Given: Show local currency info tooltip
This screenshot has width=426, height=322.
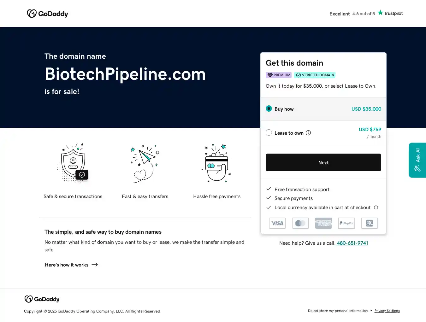Looking at the screenshot, I should [x=376, y=208].
